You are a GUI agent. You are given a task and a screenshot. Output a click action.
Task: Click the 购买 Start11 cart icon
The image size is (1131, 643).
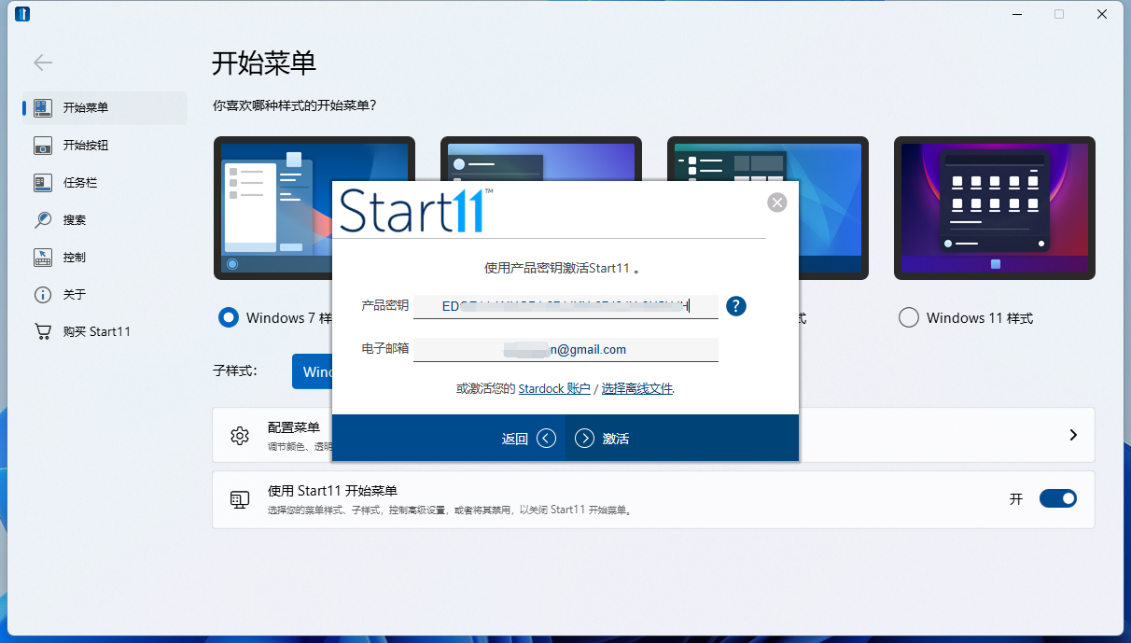44,330
